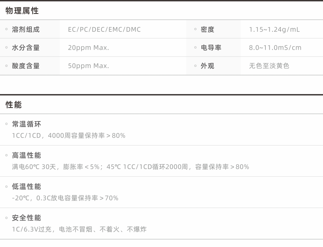Click the 酸度含量 label

26,66
